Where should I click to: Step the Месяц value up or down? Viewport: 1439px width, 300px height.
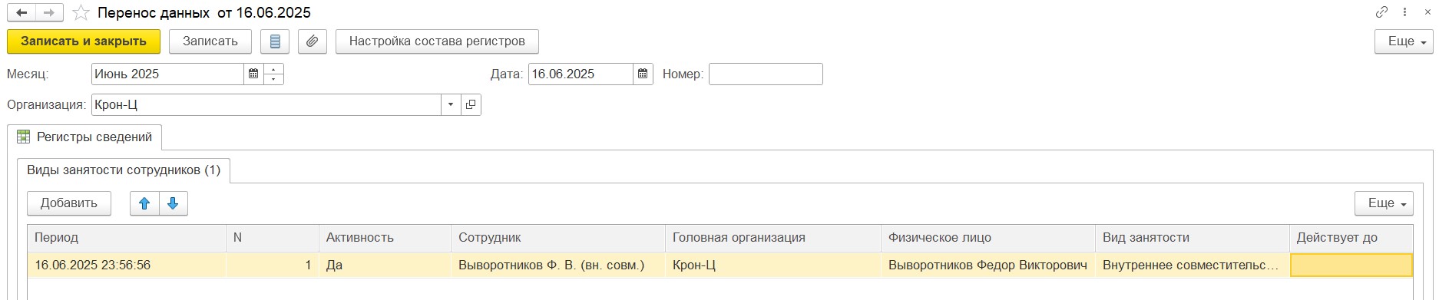point(274,74)
